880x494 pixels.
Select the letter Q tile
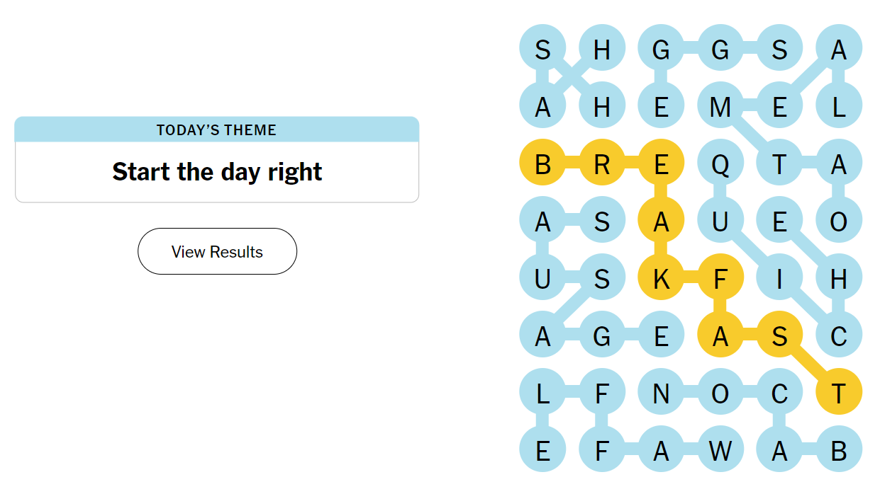[720, 164]
